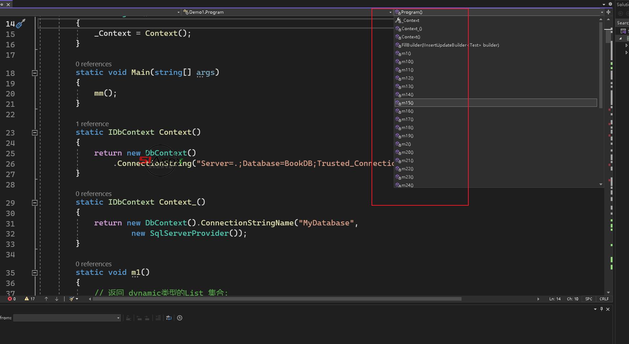
Task: Collapse the m1 method code region
Action: click(x=35, y=273)
